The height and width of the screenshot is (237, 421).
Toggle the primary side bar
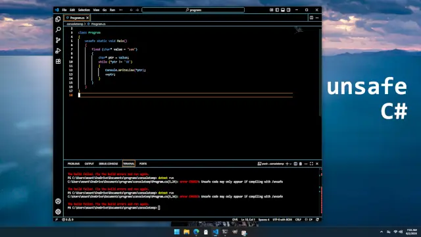[x=277, y=10]
